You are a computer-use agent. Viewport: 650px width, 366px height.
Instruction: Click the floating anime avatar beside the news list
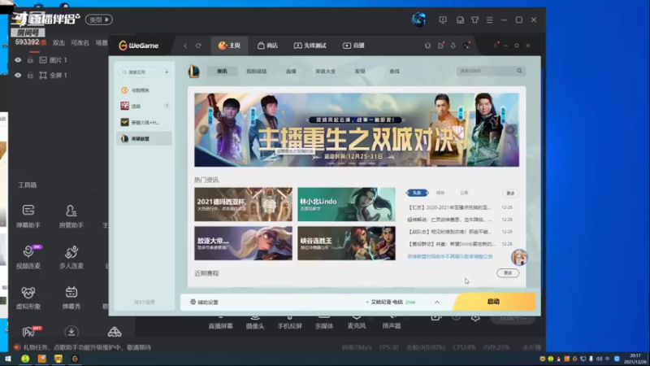click(x=519, y=257)
